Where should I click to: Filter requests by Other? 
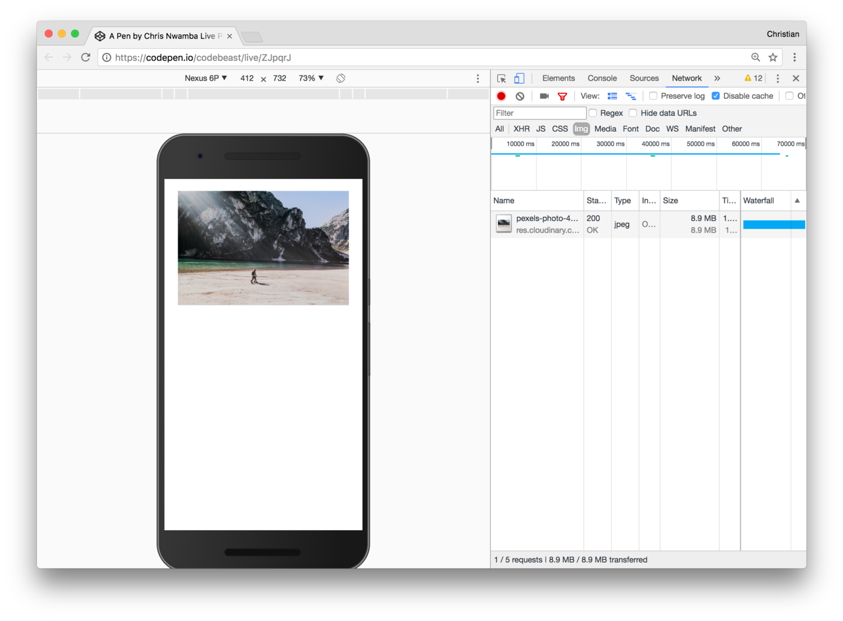point(732,129)
